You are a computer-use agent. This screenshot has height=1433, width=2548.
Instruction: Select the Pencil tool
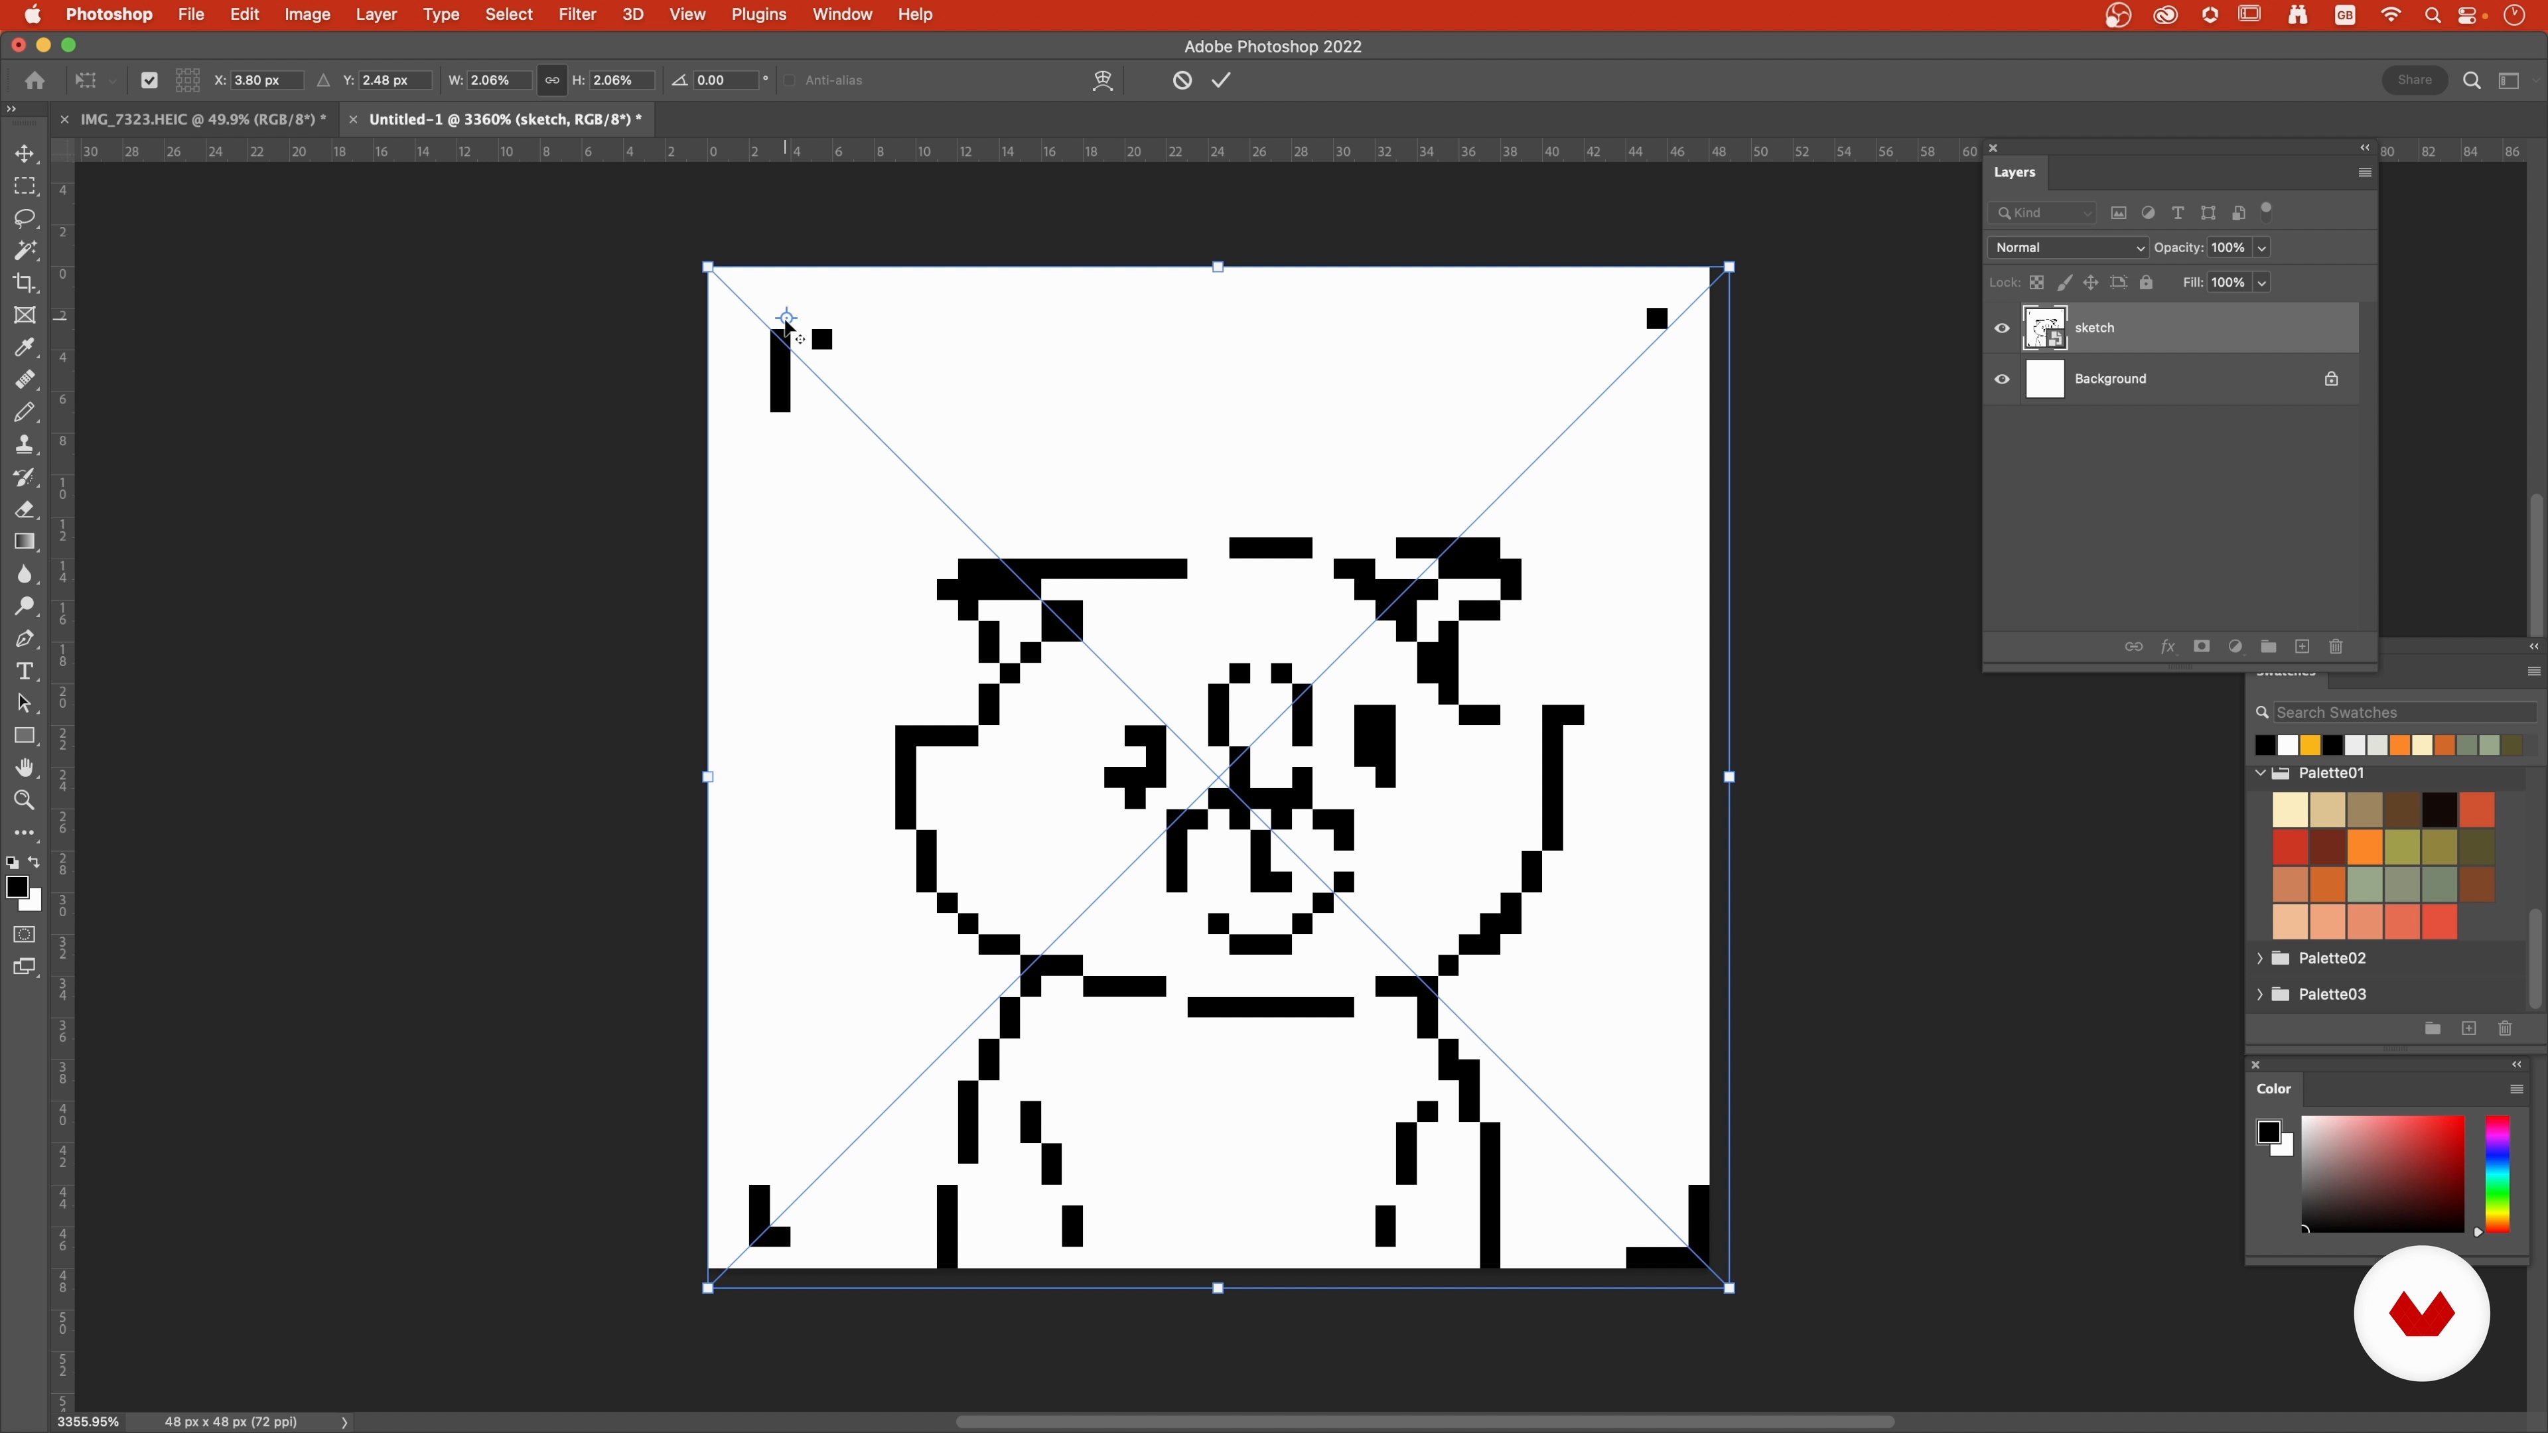click(x=25, y=413)
